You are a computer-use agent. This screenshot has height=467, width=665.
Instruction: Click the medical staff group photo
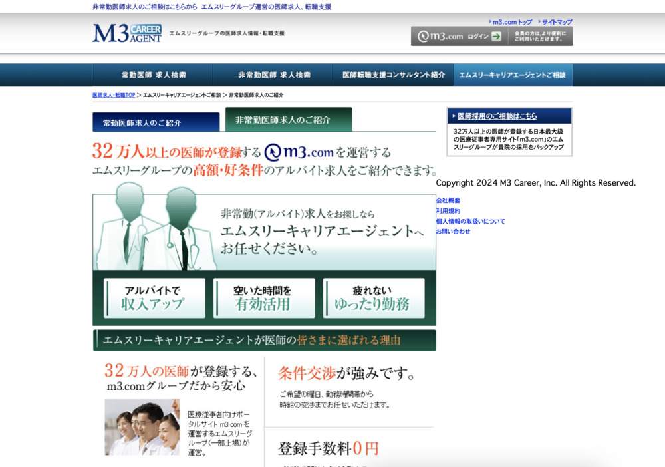point(142,427)
